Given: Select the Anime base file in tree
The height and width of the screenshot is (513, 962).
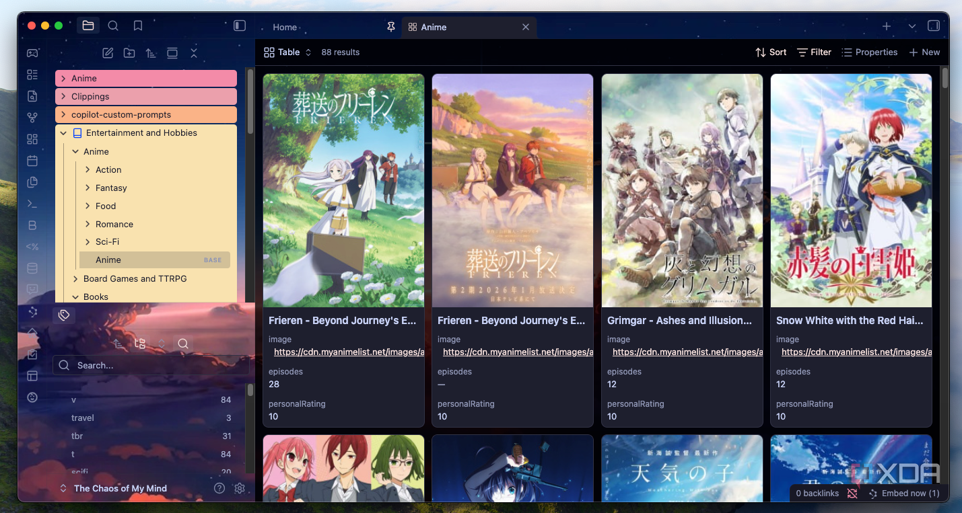Looking at the screenshot, I should click(155, 260).
